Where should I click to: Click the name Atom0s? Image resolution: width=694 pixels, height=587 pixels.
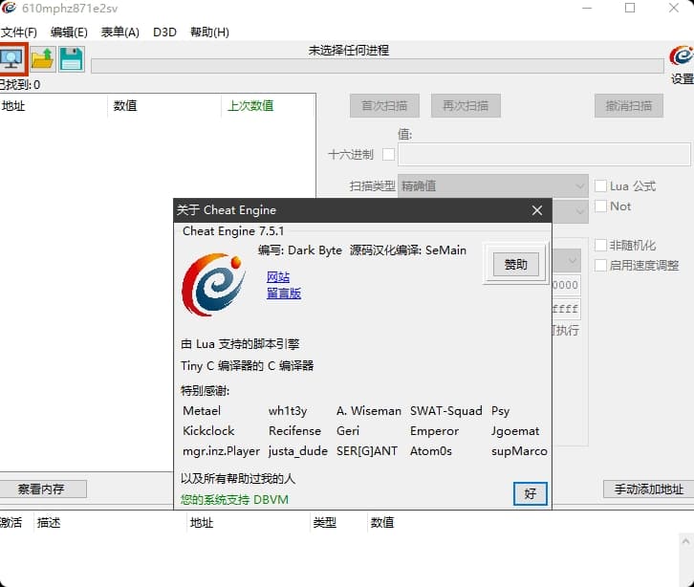431,450
